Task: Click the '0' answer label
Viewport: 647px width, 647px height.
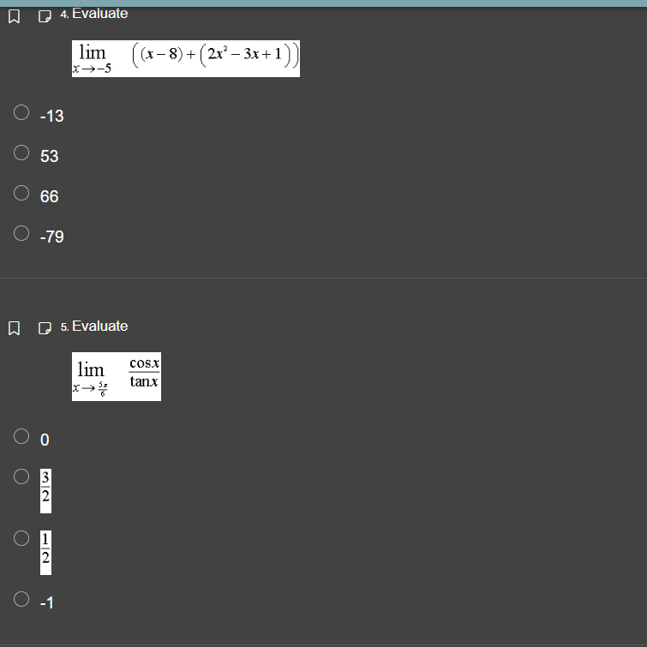Action: click(45, 440)
